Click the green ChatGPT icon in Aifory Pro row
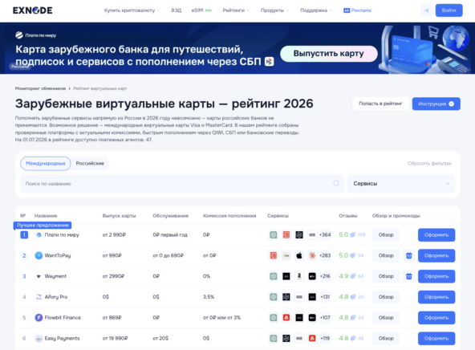The image size is (475, 350). tap(274, 297)
